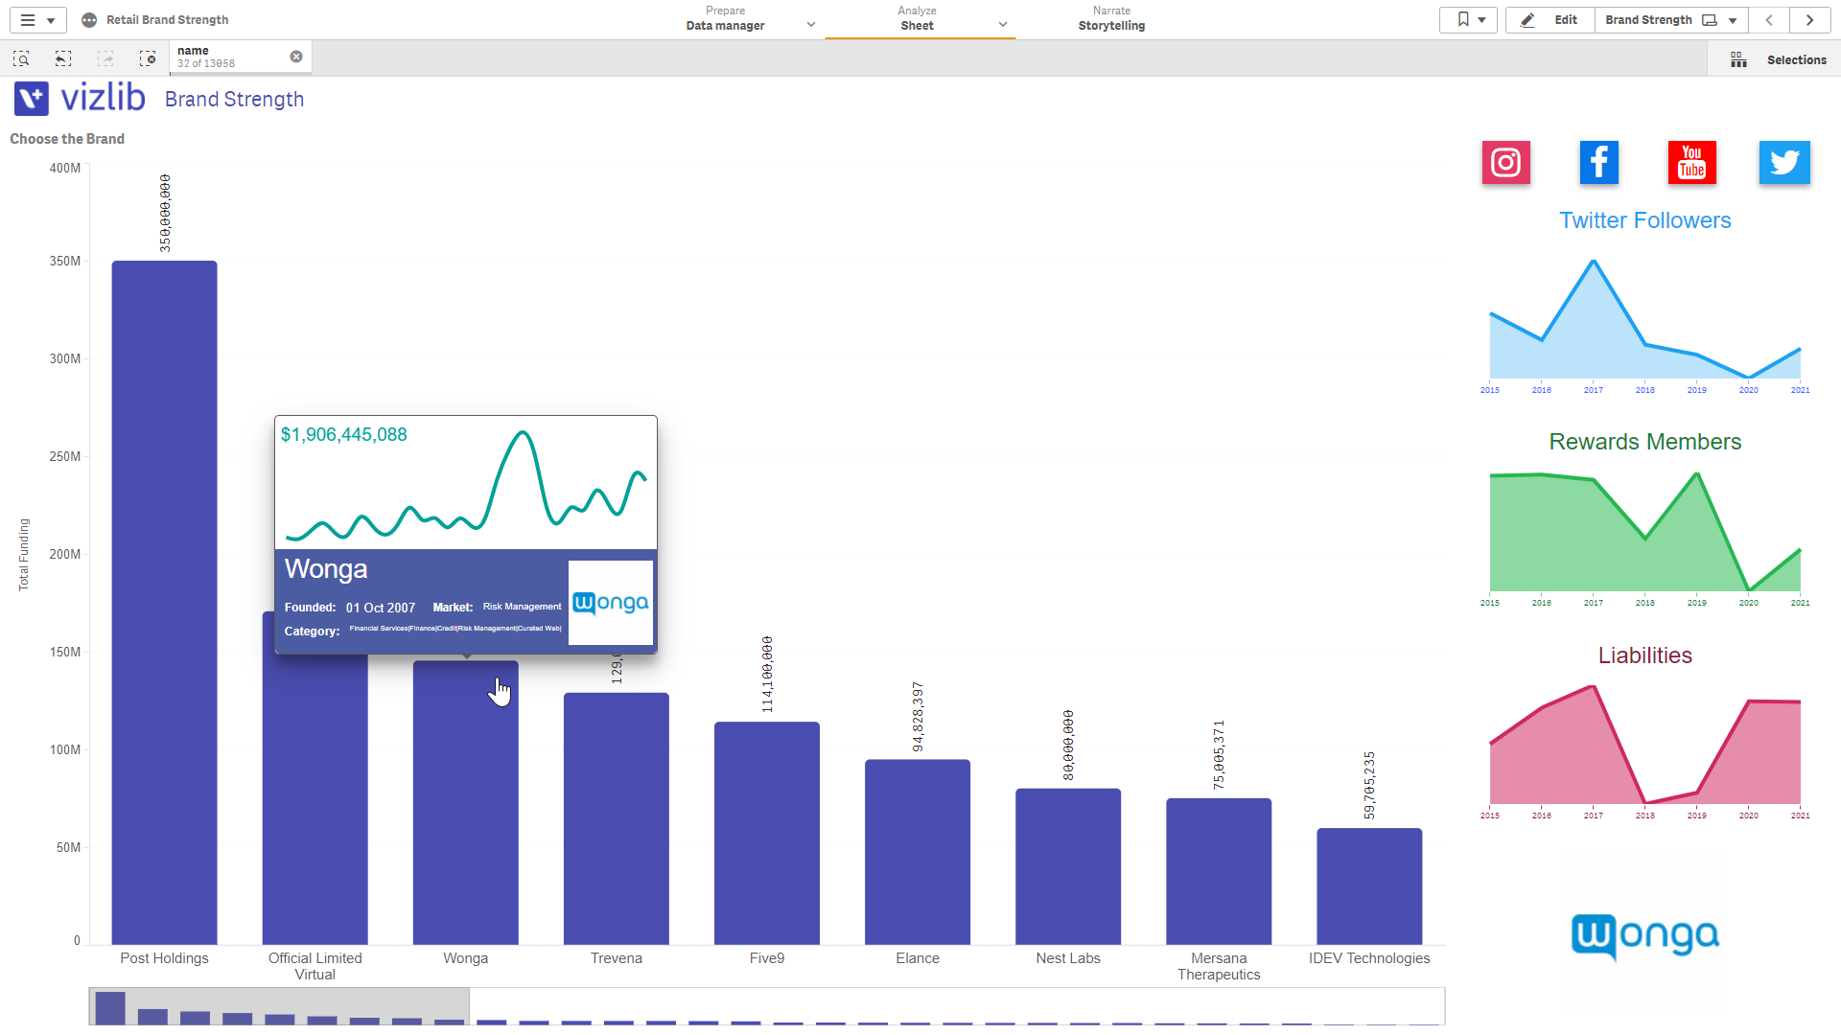1841x1035 pixels.
Task: Expand the Brand Strength sheet dropdown
Action: click(x=1732, y=19)
